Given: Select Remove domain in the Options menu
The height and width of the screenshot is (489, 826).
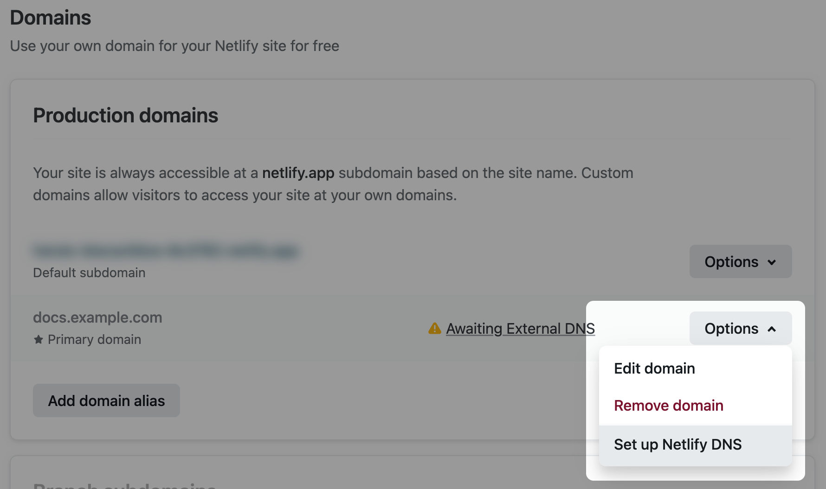Looking at the screenshot, I should tap(668, 406).
